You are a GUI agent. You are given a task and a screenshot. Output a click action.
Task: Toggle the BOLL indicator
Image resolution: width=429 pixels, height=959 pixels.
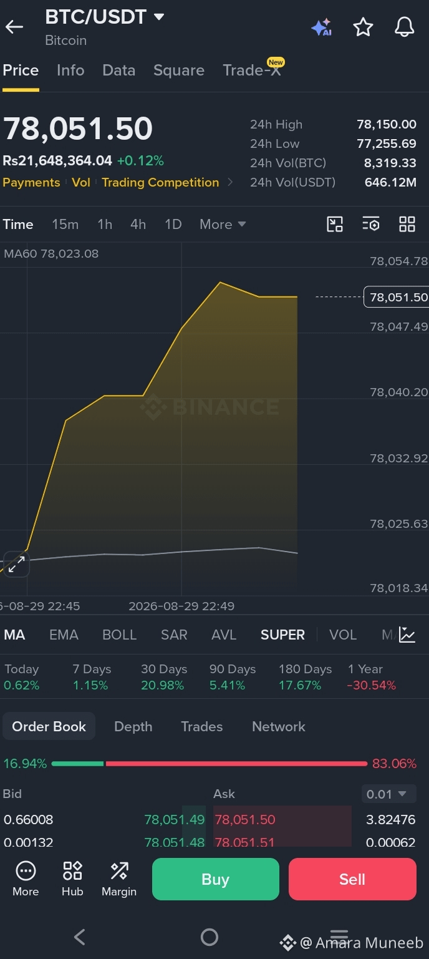click(119, 635)
